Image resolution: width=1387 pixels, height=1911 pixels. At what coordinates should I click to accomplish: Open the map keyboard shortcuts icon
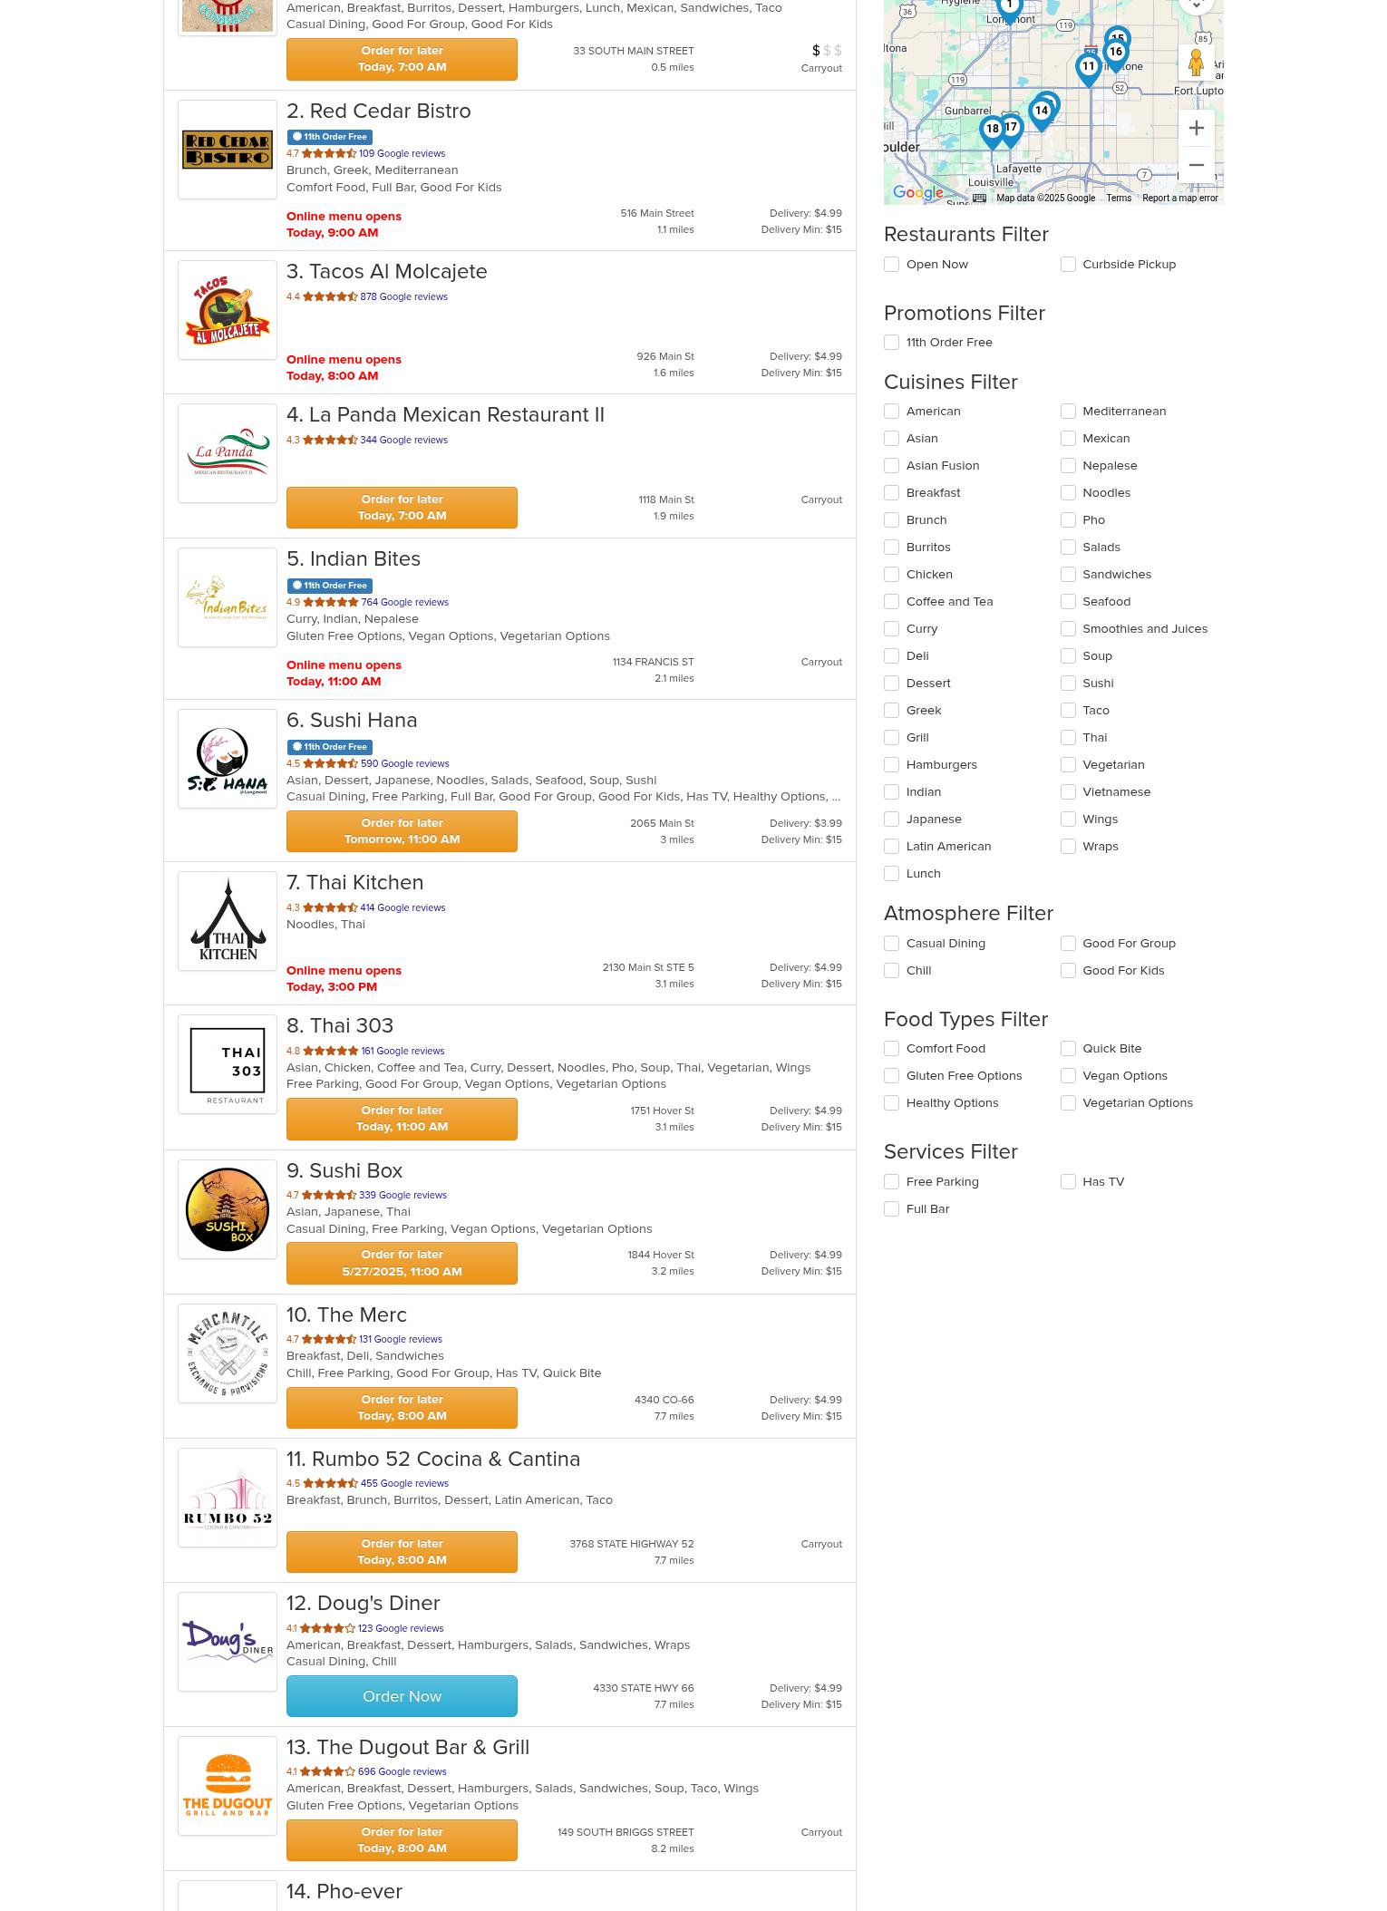click(979, 198)
